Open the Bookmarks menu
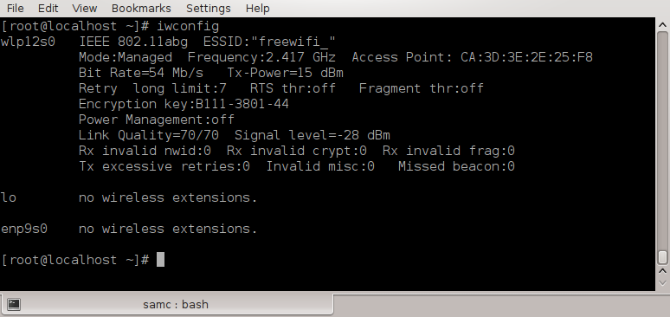The image size is (670, 317). [x=141, y=8]
